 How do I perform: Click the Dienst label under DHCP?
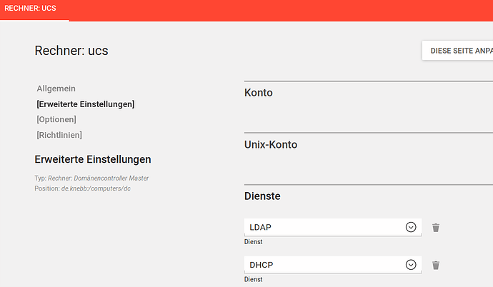click(253, 279)
